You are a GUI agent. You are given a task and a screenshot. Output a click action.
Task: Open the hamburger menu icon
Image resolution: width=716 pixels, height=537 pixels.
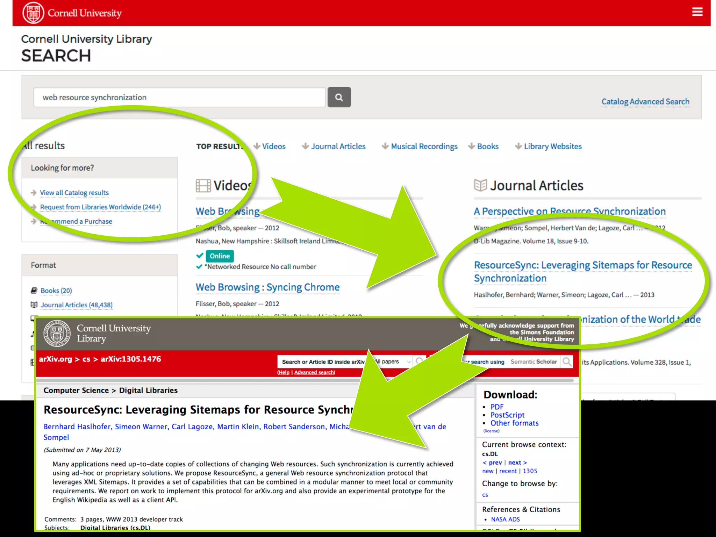pyautogui.click(x=697, y=12)
